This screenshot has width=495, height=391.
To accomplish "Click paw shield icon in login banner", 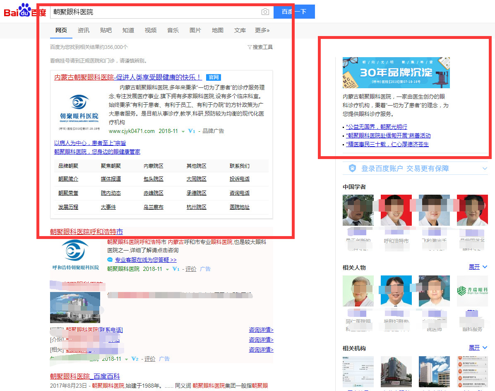I will pos(352,168).
